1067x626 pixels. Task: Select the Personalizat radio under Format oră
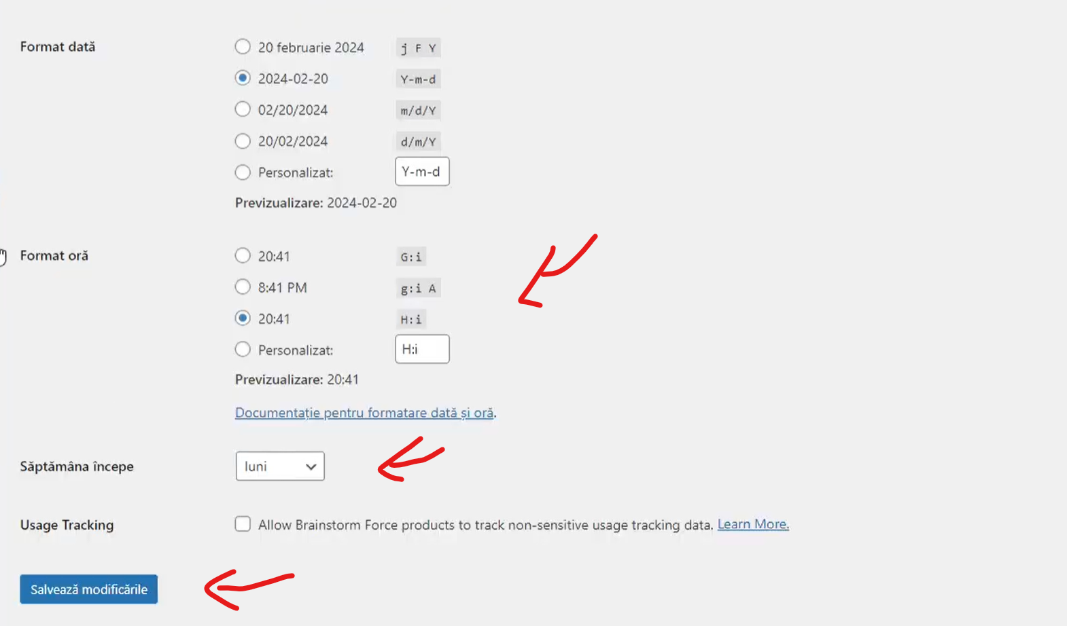[243, 350]
